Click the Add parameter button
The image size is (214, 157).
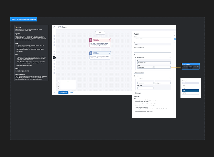[138, 72]
